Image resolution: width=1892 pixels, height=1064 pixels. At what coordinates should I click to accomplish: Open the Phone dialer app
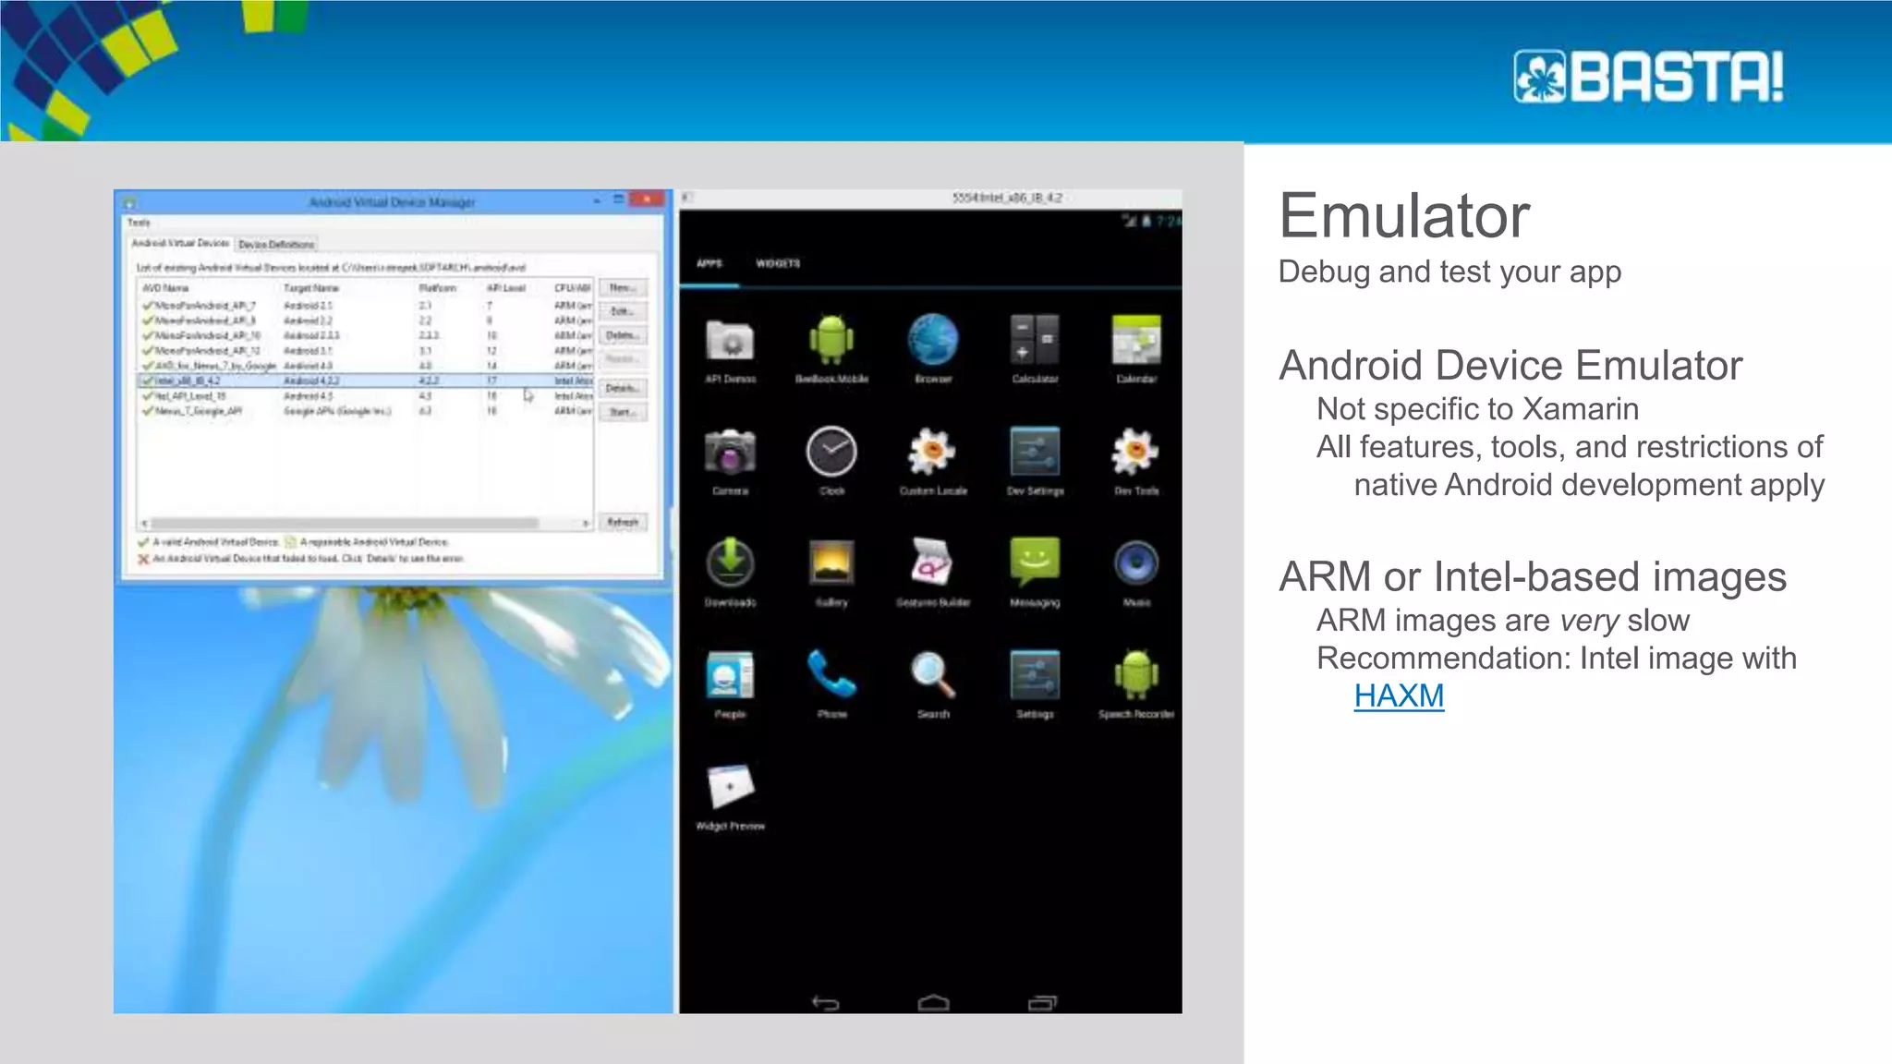(831, 684)
